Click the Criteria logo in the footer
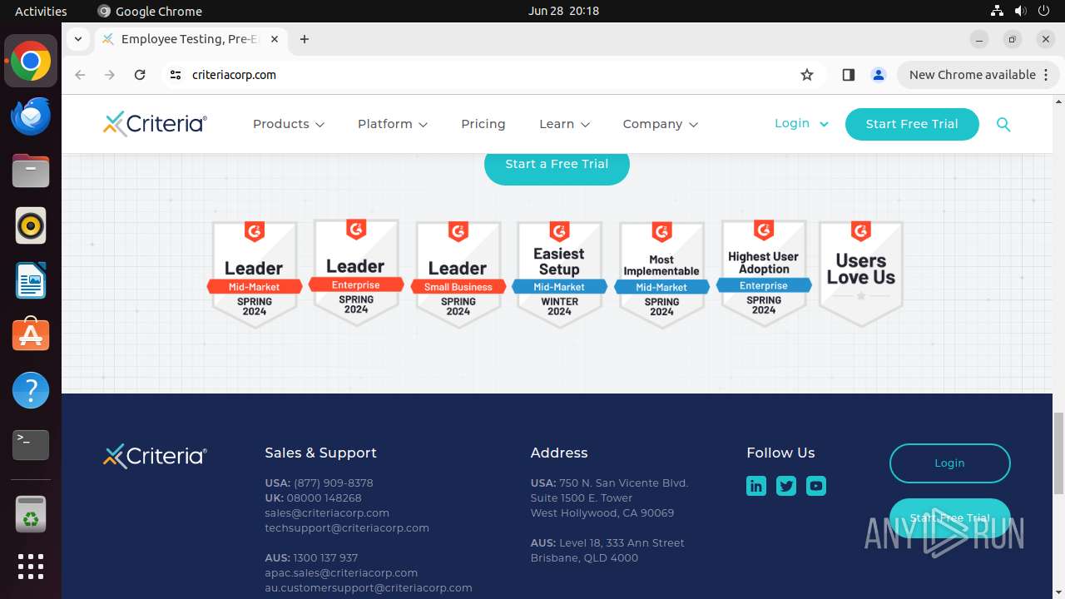The width and height of the screenshot is (1065, 599). [155, 456]
